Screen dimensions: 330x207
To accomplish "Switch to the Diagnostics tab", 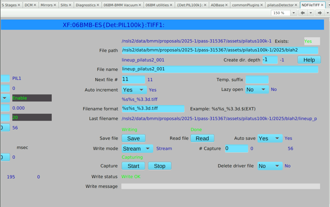I will [86, 5].
